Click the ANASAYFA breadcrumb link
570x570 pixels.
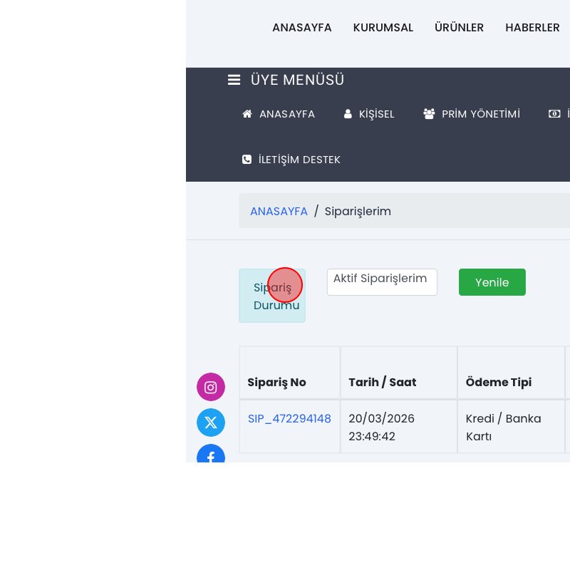(279, 212)
